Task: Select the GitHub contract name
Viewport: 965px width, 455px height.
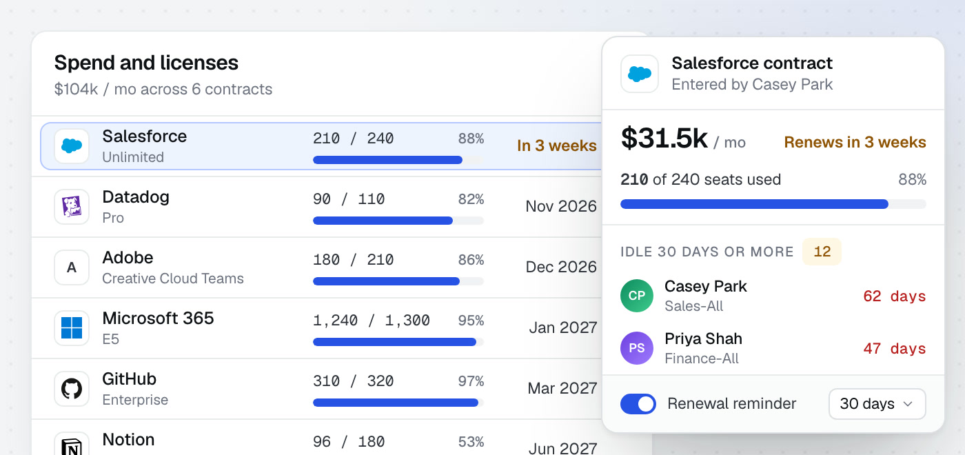Action: pos(130,379)
